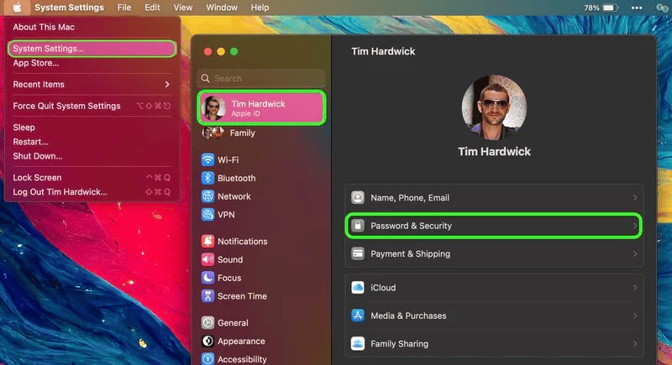Open Password & Security row chevron
Screen dimensions: 672x365
coord(634,226)
